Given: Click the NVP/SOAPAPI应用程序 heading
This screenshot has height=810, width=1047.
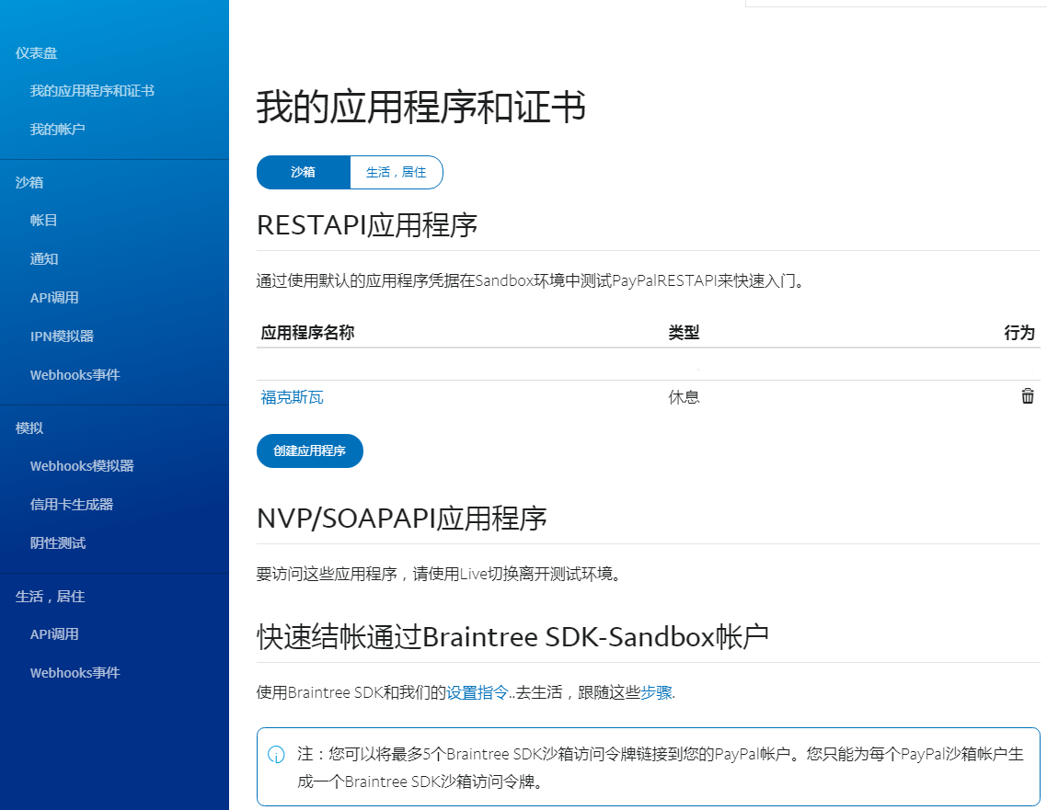Looking at the screenshot, I should click(x=402, y=519).
